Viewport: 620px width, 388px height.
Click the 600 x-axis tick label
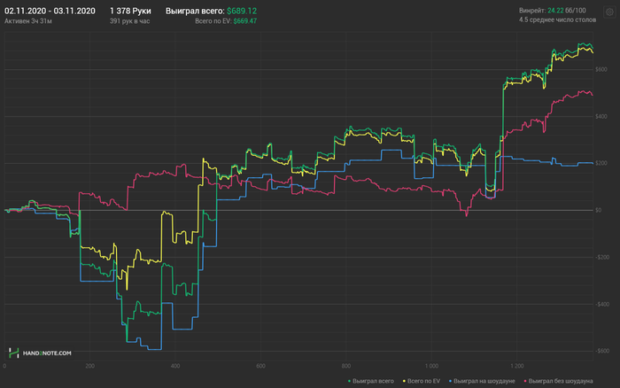(260, 366)
